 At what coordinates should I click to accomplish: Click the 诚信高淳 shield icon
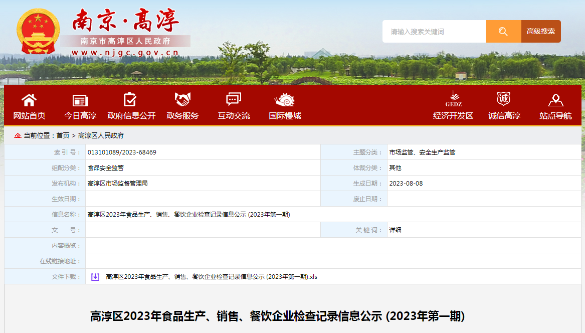pos(503,99)
